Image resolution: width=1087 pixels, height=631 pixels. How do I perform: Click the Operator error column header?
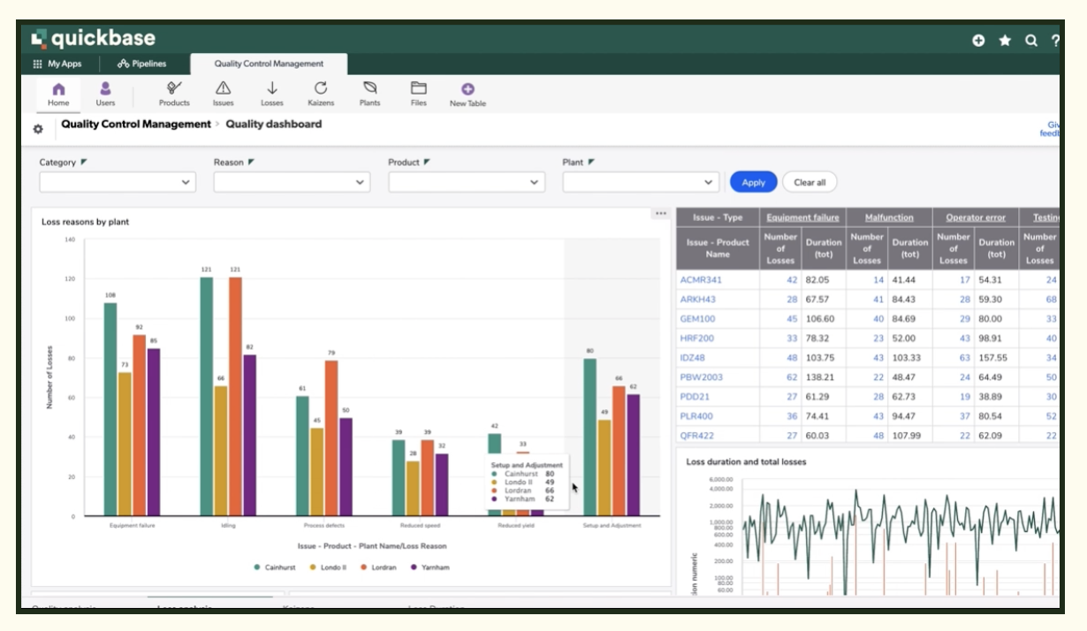click(x=976, y=217)
